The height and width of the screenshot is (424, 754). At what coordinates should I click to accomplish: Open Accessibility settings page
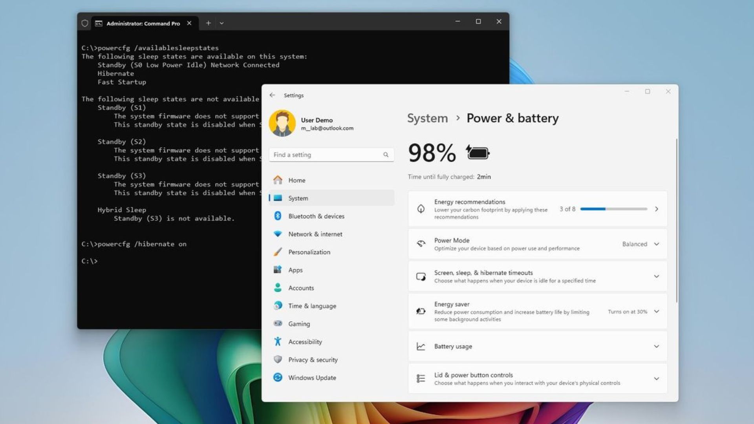coord(331,342)
